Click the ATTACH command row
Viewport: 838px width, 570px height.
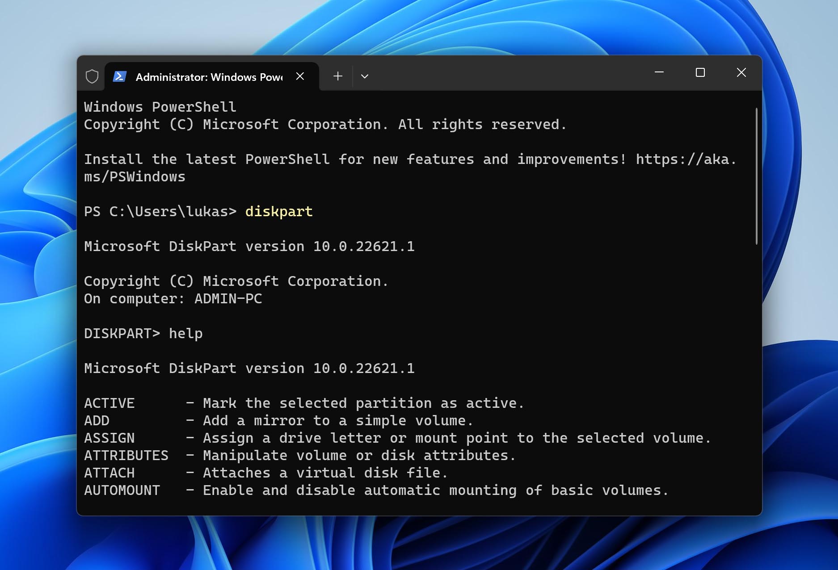pos(266,473)
